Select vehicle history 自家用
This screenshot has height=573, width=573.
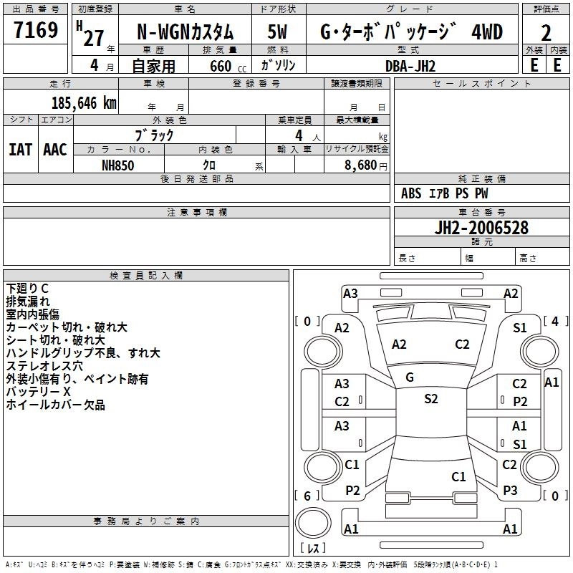153,66
